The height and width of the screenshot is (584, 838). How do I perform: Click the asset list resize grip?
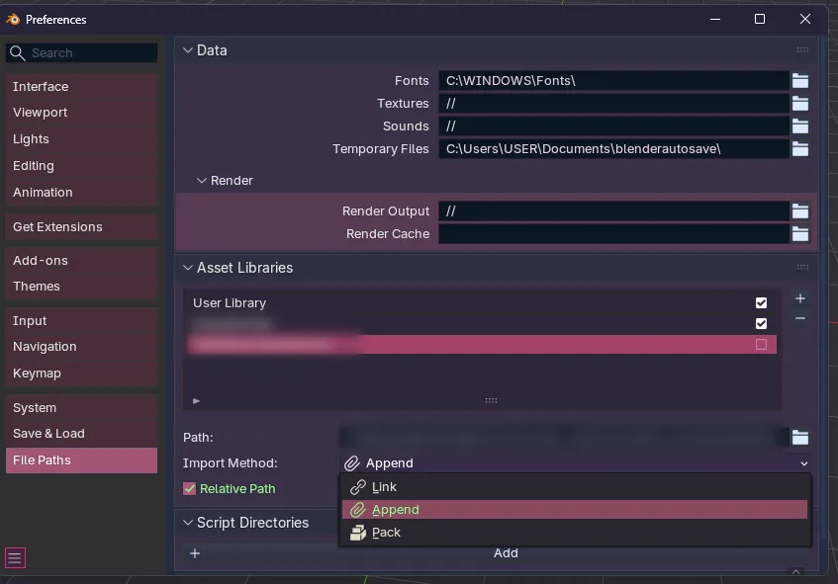[491, 400]
